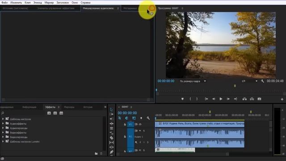
Task: Open the Файл menu
Action: click(x=4, y=3)
